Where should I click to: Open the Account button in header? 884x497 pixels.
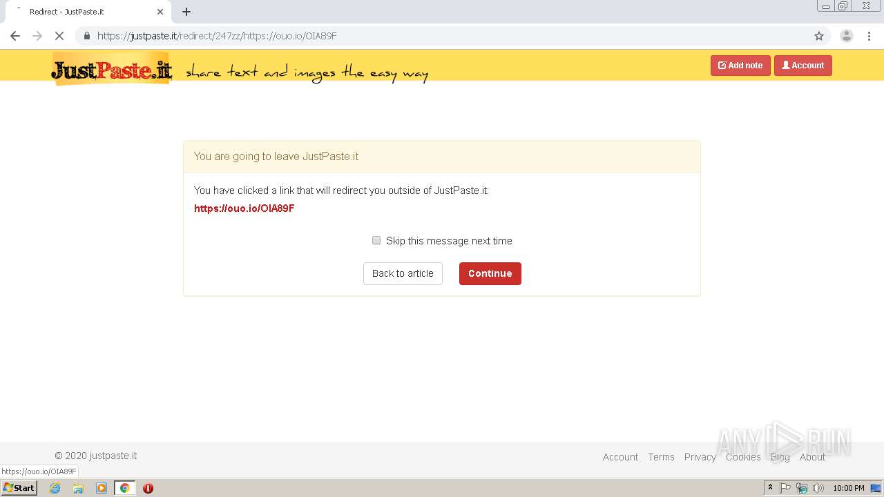point(803,66)
